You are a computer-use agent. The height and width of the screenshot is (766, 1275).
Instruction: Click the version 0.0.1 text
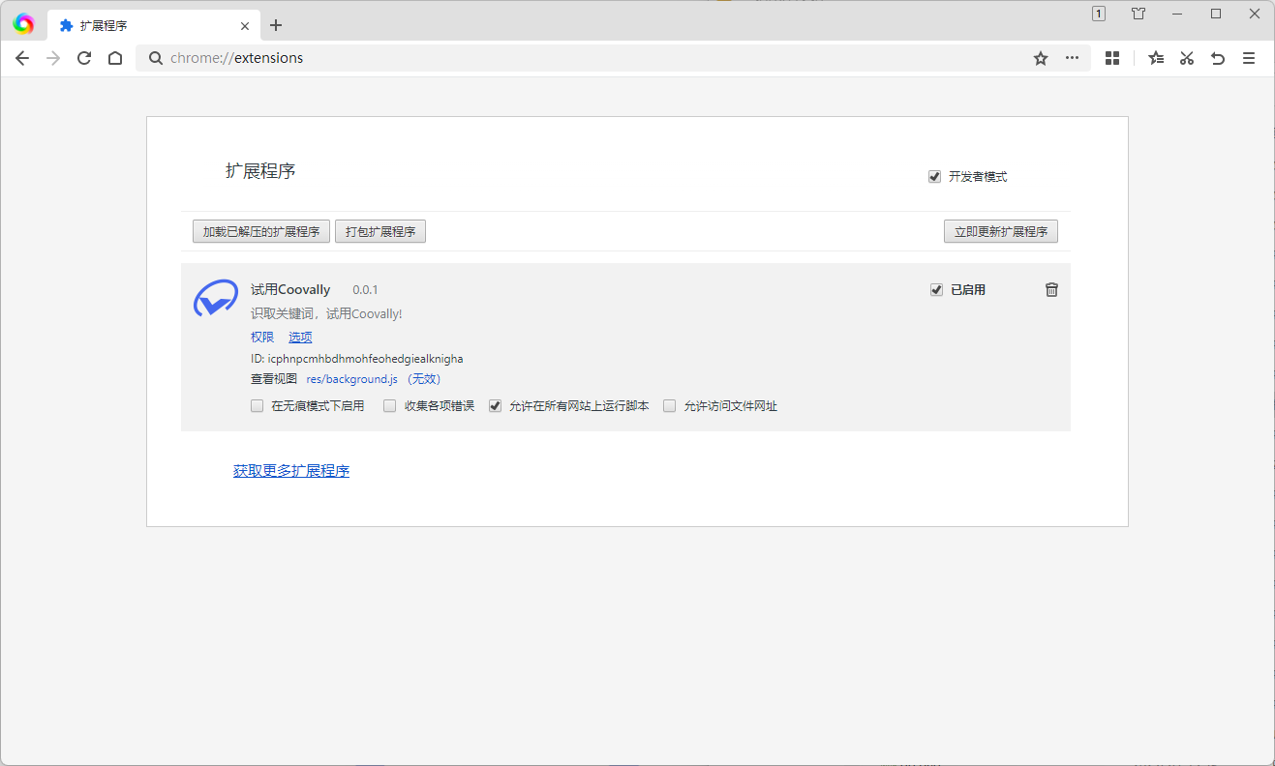365,290
